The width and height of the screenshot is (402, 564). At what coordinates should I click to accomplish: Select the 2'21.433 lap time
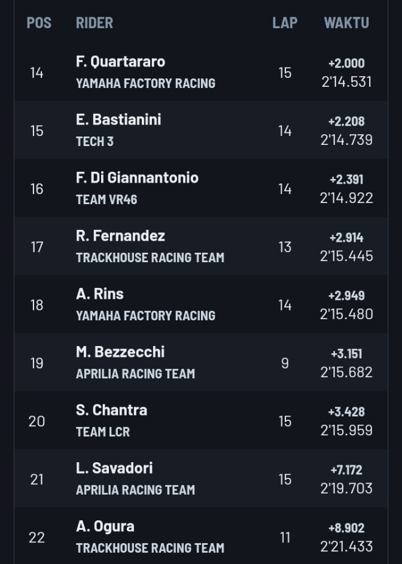click(x=346, y=546)
